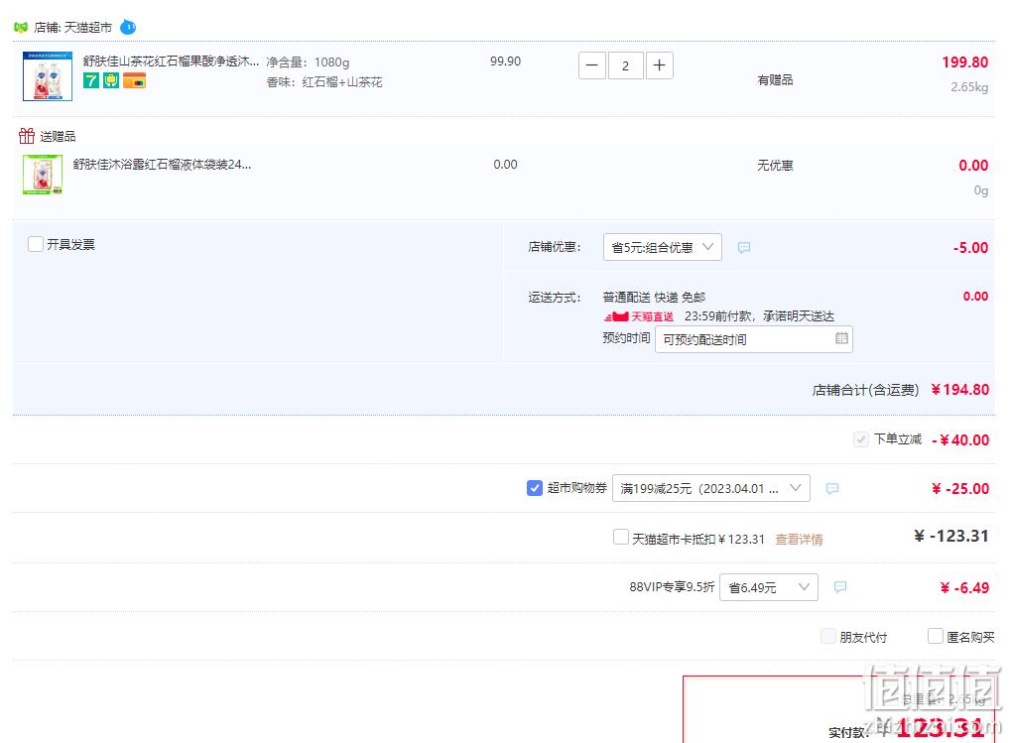Open comment bubble beside 超市购物券 dropdown

[832, 488]
